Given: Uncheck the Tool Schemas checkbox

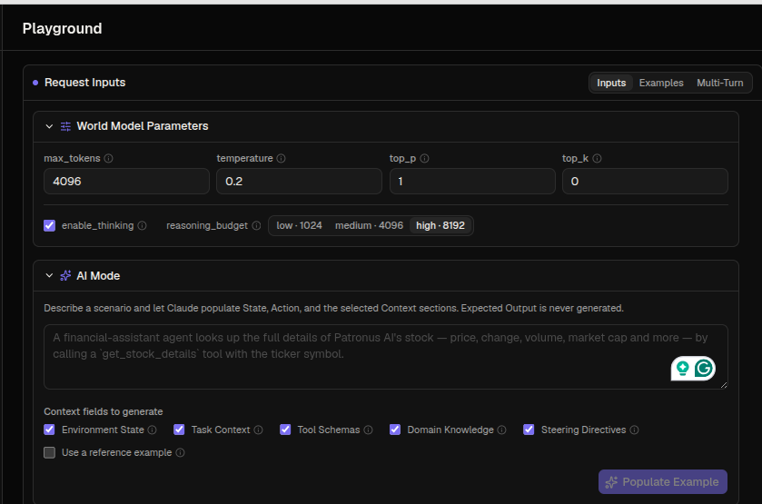Looking at the screenshot, I should tap(285, 430).
